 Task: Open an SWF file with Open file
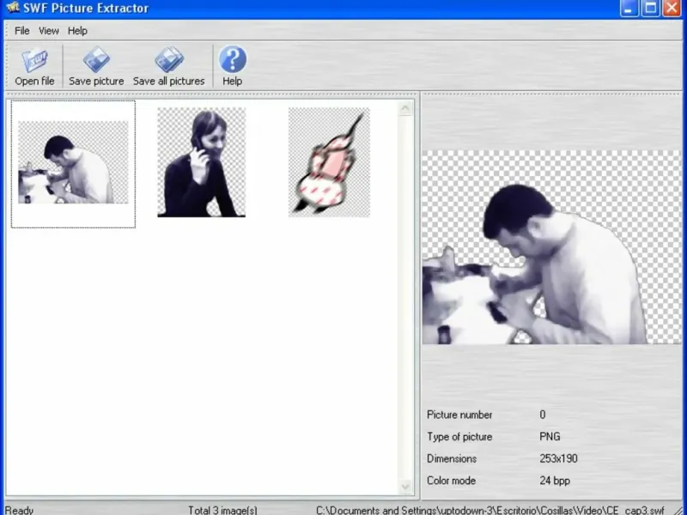click(x=34, y=67)
